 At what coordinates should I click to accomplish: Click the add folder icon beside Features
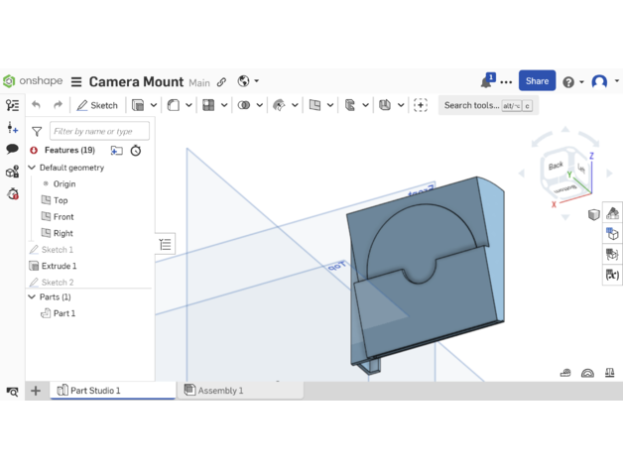point(116,151)
